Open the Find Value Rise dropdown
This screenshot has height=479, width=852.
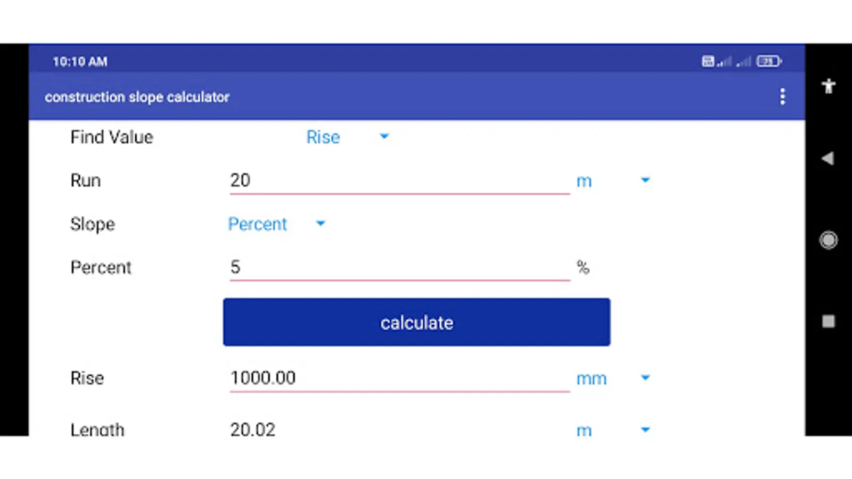(x=347, y=137)
